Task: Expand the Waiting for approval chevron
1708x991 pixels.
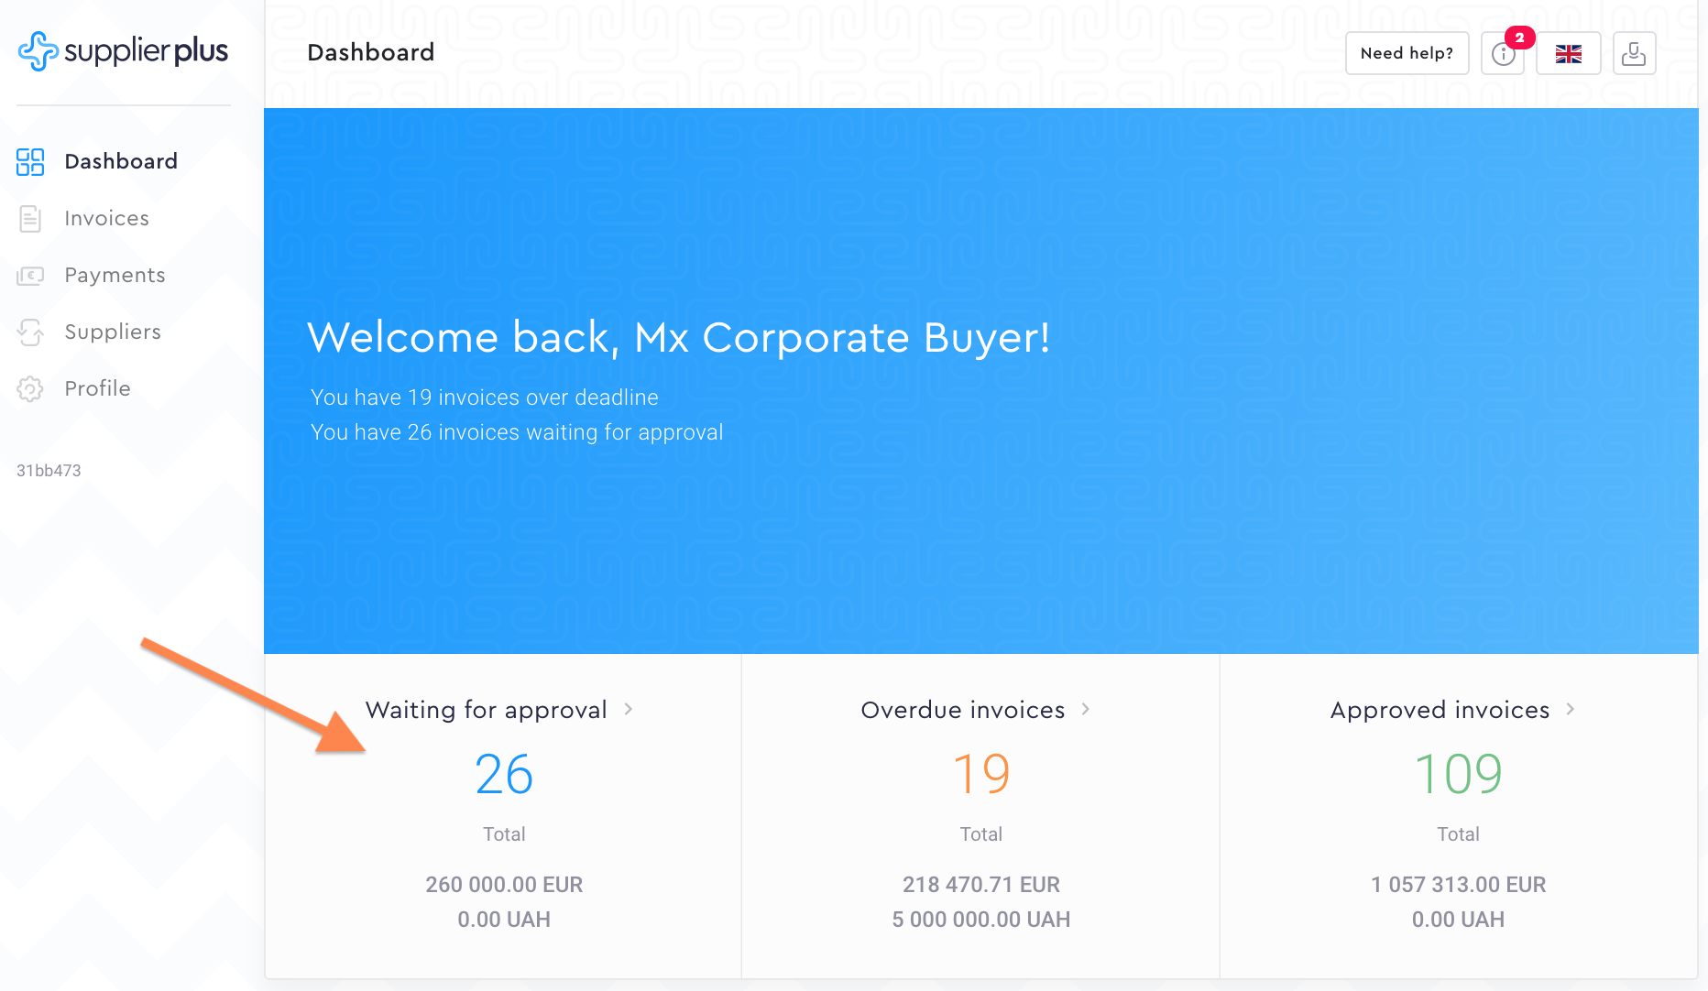Action: 629,709
